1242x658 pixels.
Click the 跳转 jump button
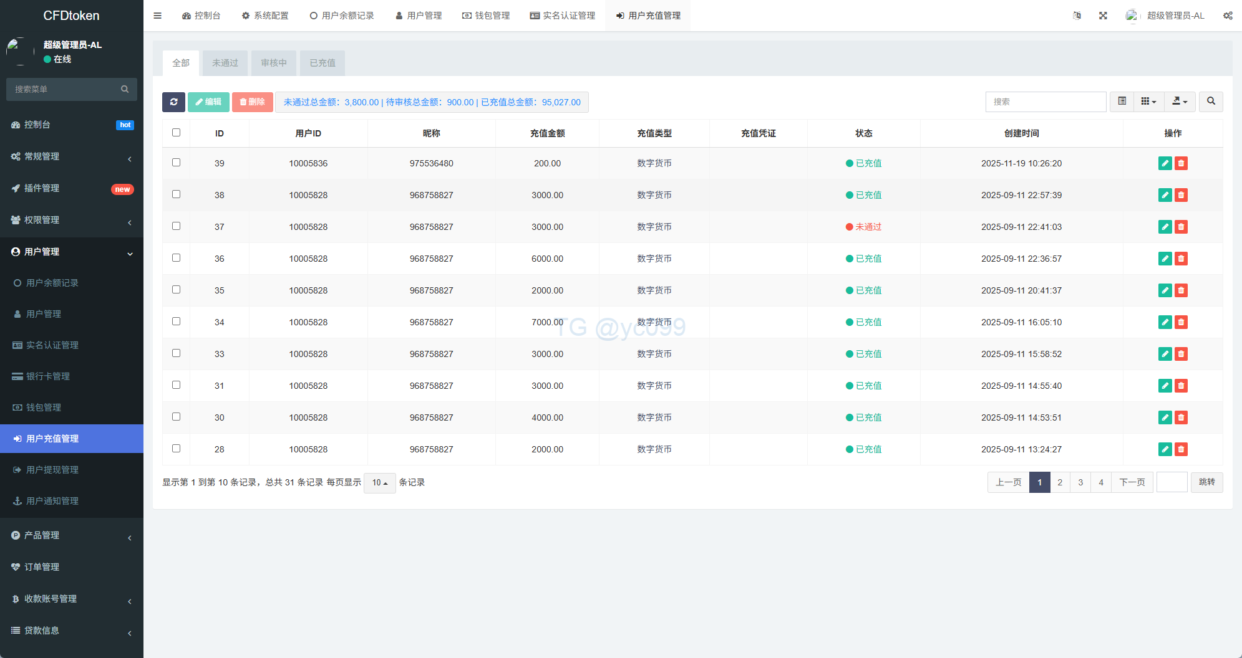pyautogui.click(x=1206, y=482)
